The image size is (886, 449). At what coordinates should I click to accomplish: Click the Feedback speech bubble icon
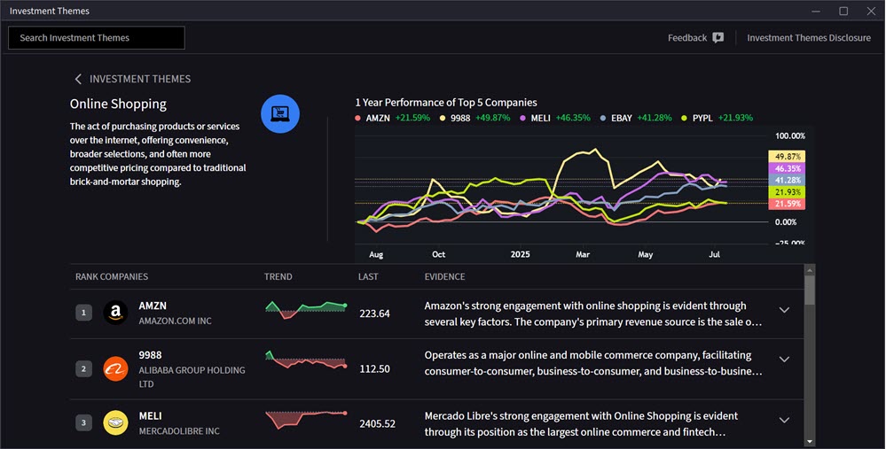coord(718,38)
